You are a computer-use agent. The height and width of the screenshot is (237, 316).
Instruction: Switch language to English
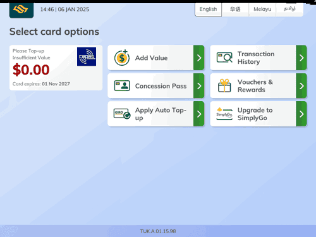pyautogui.click(x=208, y=9)
